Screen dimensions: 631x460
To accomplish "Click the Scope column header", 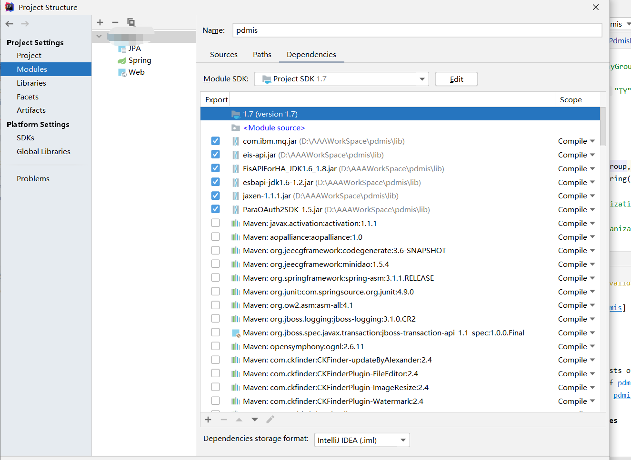I will [571, 100].
